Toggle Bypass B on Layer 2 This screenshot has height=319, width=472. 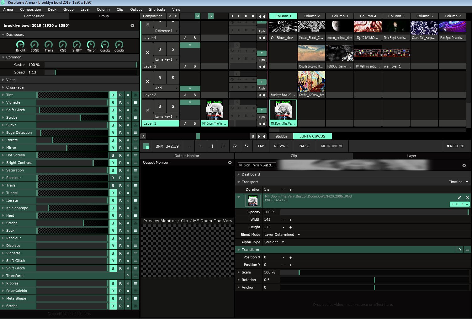(160, 78)
